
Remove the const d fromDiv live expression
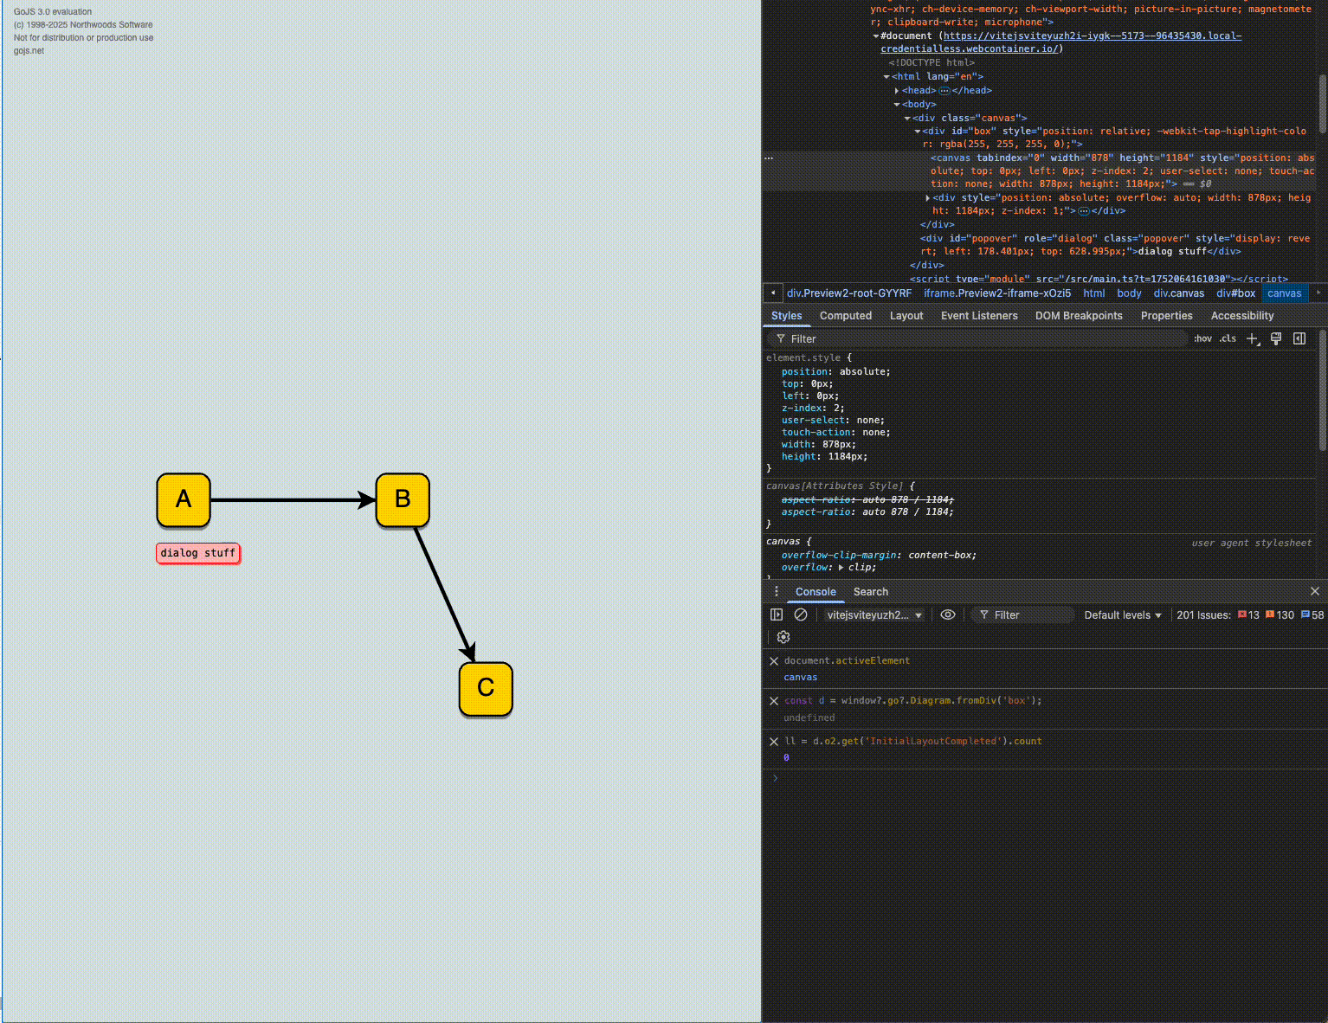[x=774, y=701]
